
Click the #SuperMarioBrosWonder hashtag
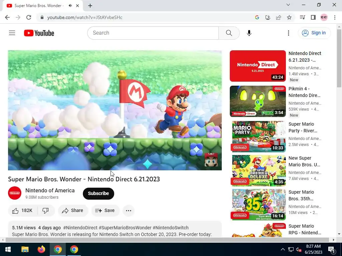pos(125,228)
